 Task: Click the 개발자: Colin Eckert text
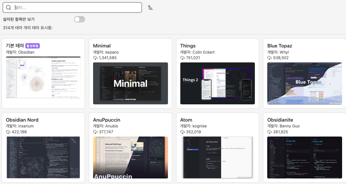197,52
